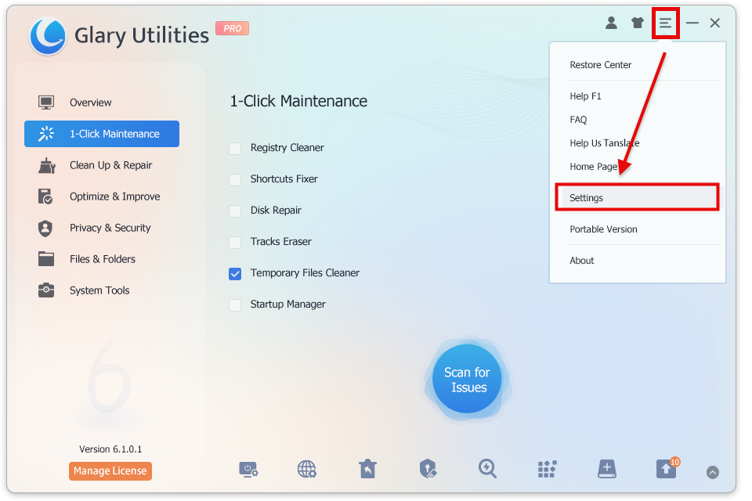
Task: Go to the Overview section
Action: coord(102,103)
